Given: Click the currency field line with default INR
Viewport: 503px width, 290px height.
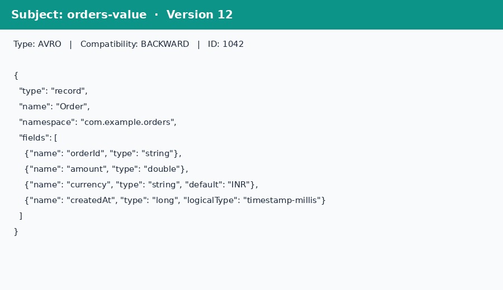Looking at the screenshot, I should (141, 185).
